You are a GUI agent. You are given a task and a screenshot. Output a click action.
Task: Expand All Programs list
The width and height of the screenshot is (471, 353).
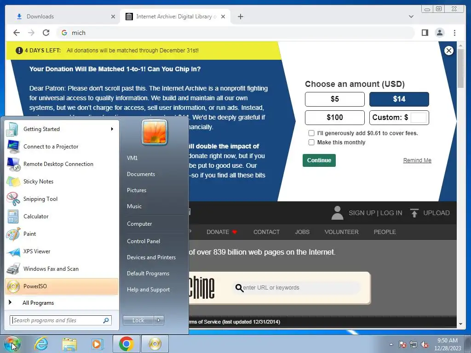62,303
